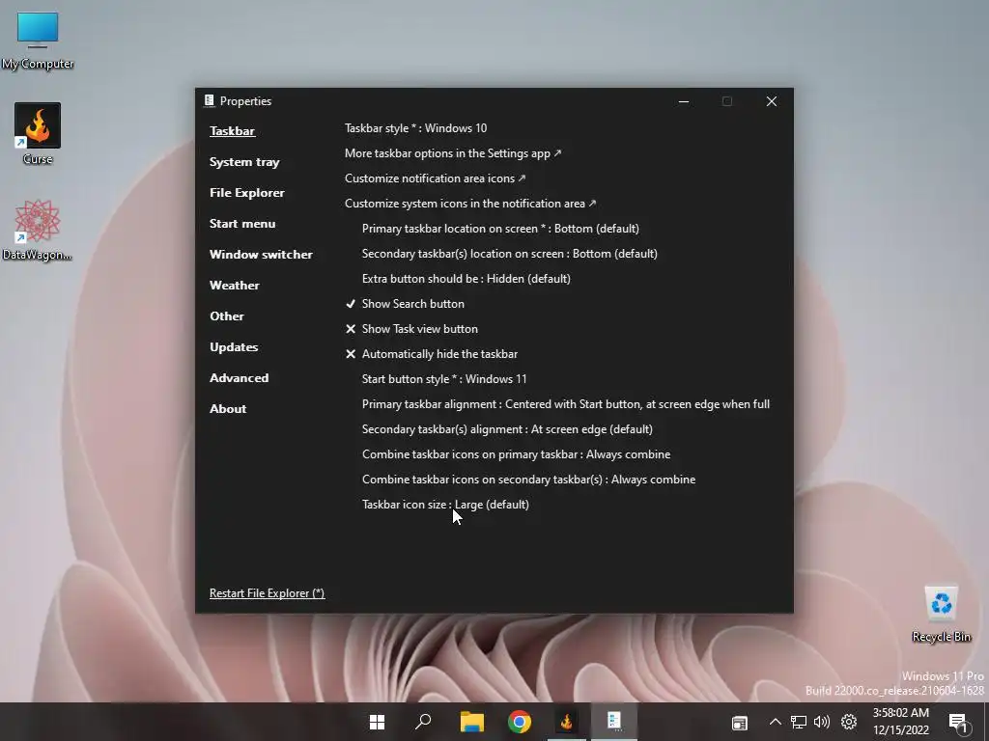Minimize the Properties window
Image resolution: width=989 pixels, height=741 pixels.
[684, 101]
